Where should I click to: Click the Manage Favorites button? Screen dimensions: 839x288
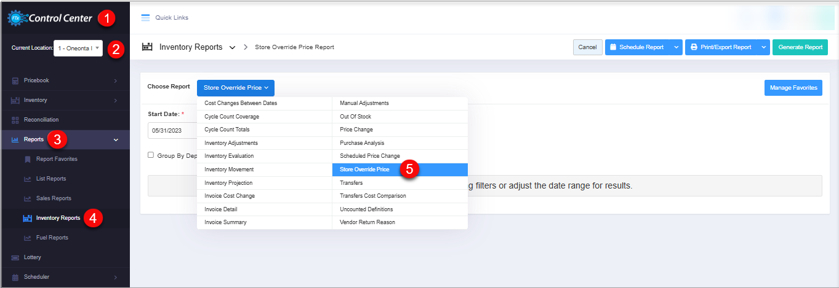(x=793, y=88)
